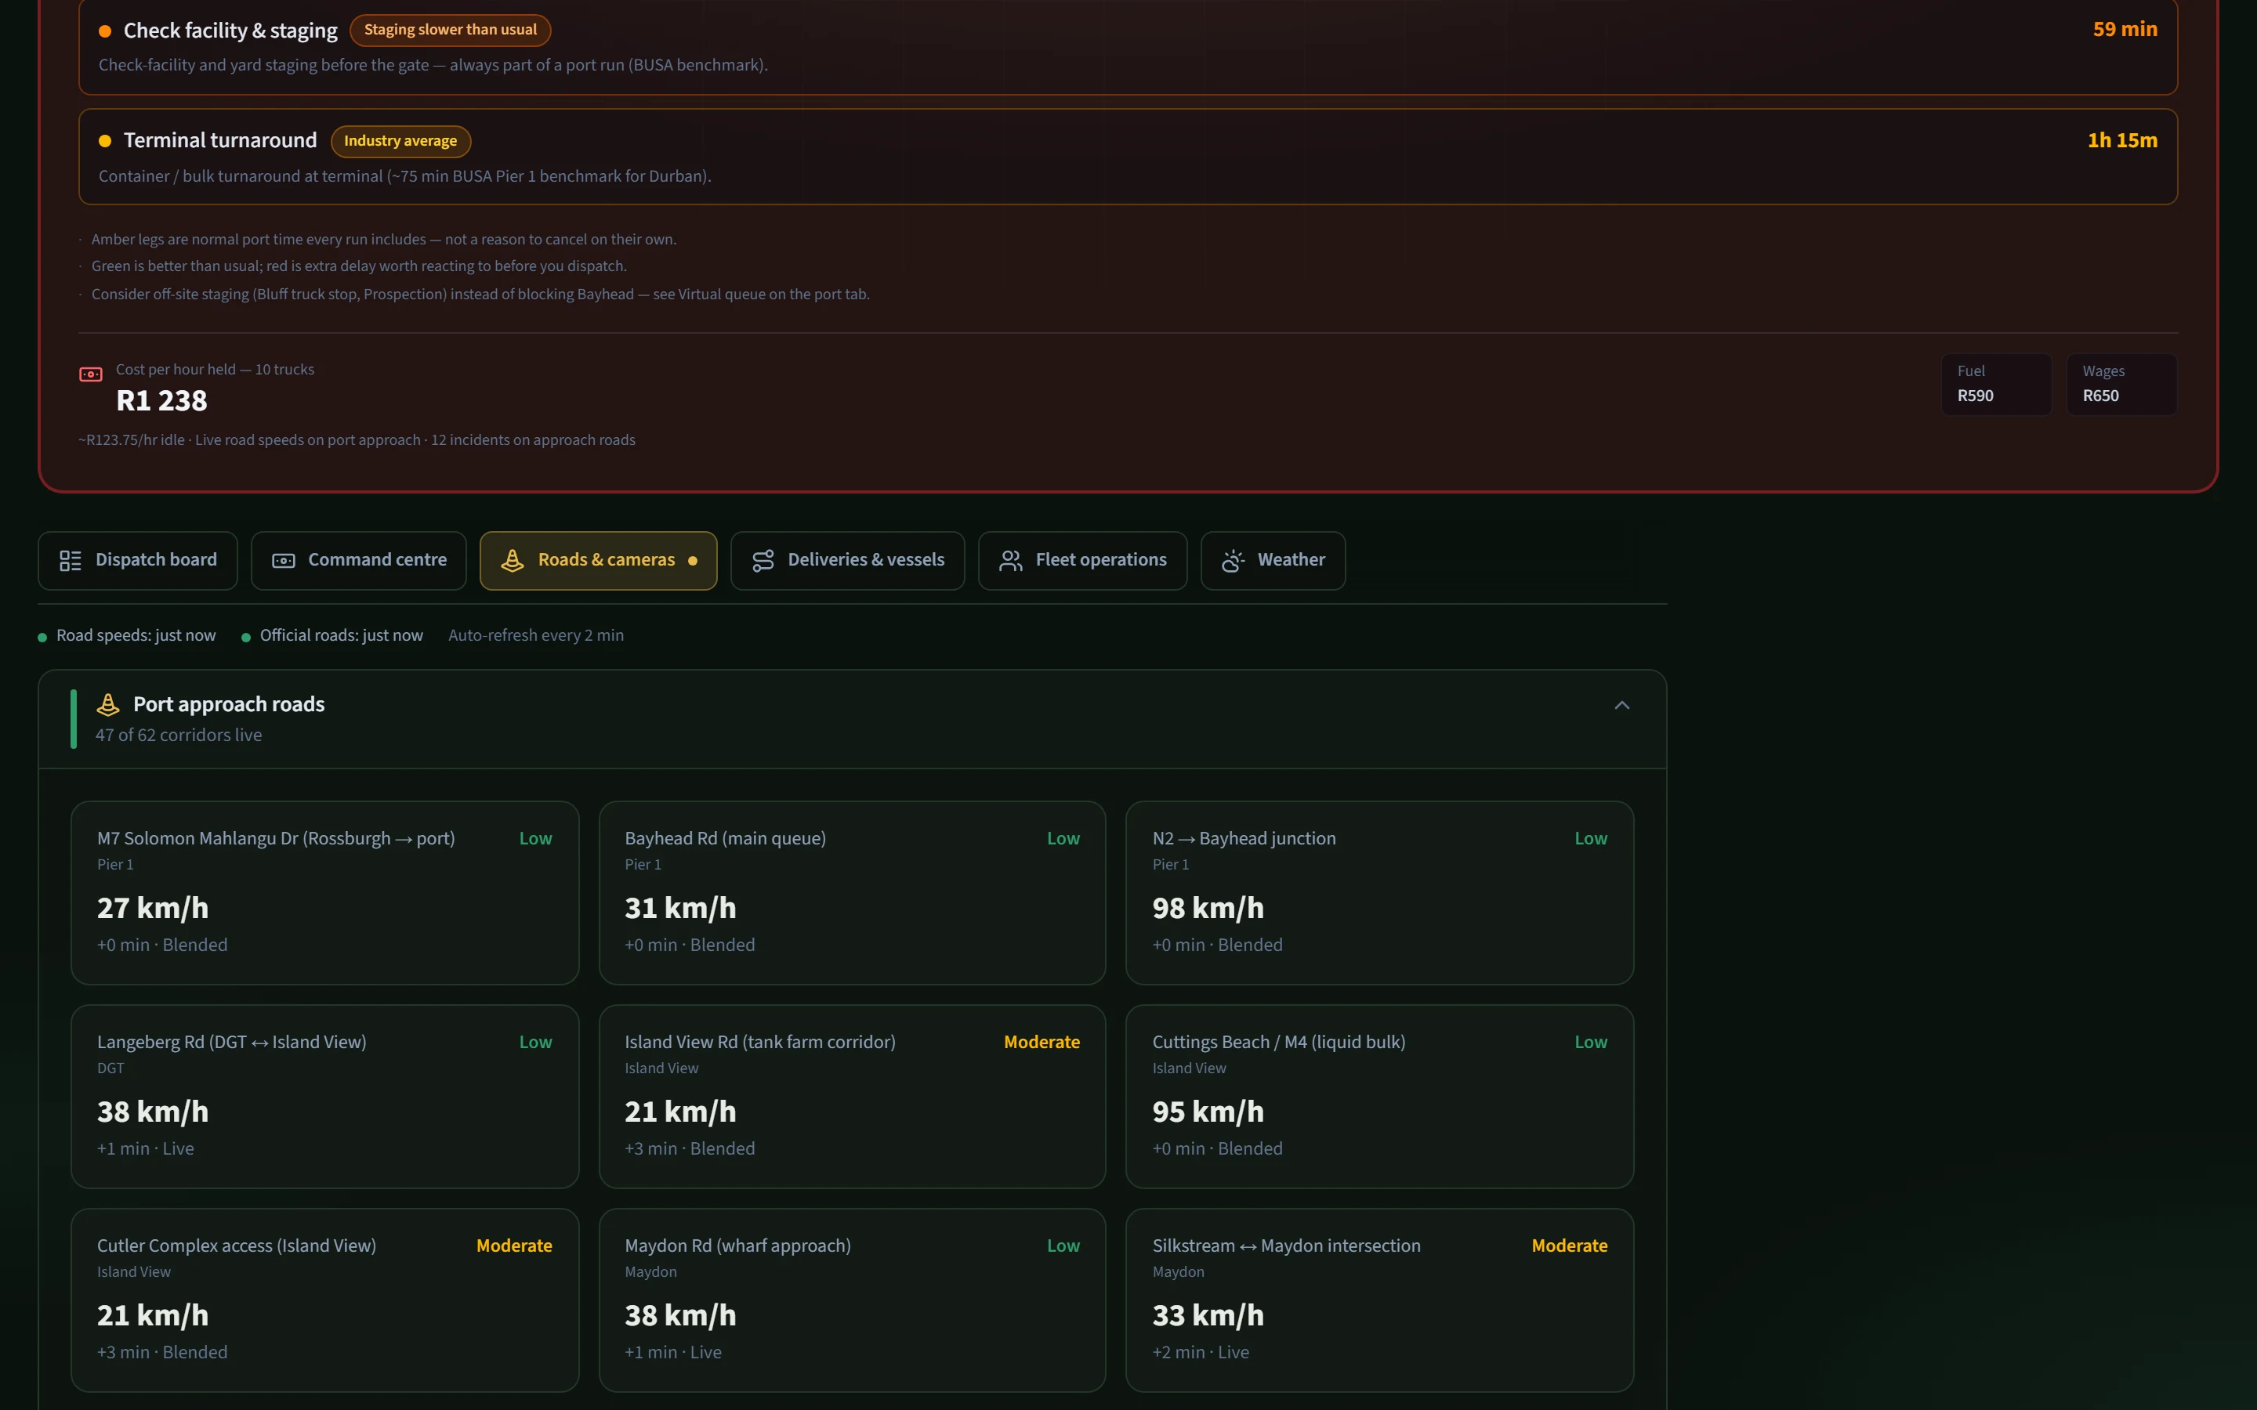Viewport: 2257px width, 1410px height.
Task: Select Silkstream ↔ Maydon intersection card
Action: (x=1379, y=1300)
